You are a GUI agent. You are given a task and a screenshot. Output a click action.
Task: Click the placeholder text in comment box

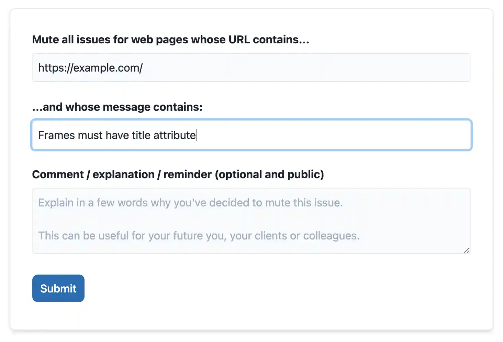(x=190, y=203)
